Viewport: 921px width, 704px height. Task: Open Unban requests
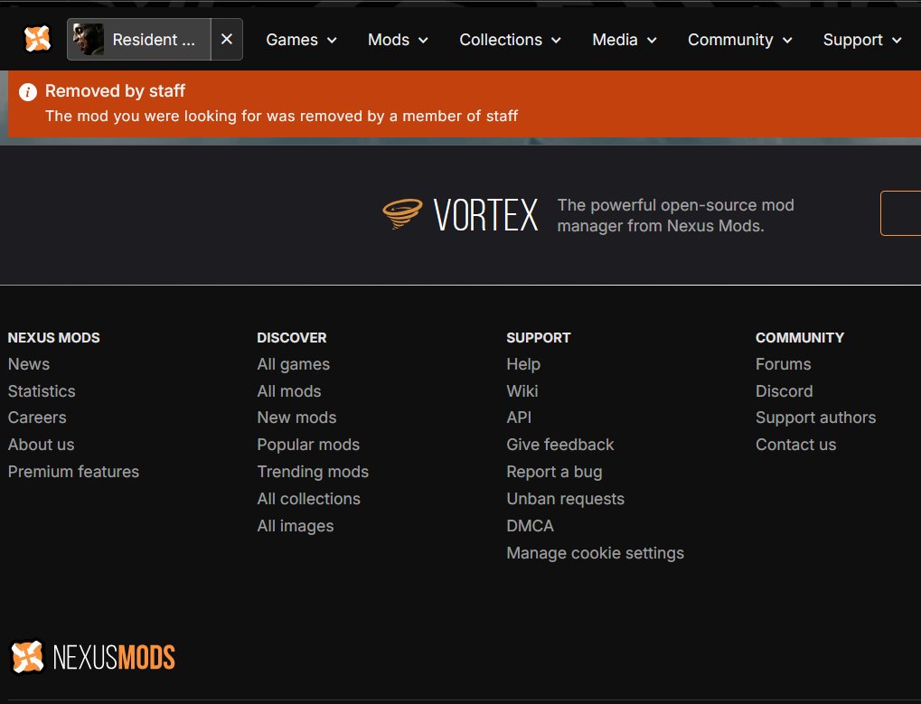pos(566,499)
